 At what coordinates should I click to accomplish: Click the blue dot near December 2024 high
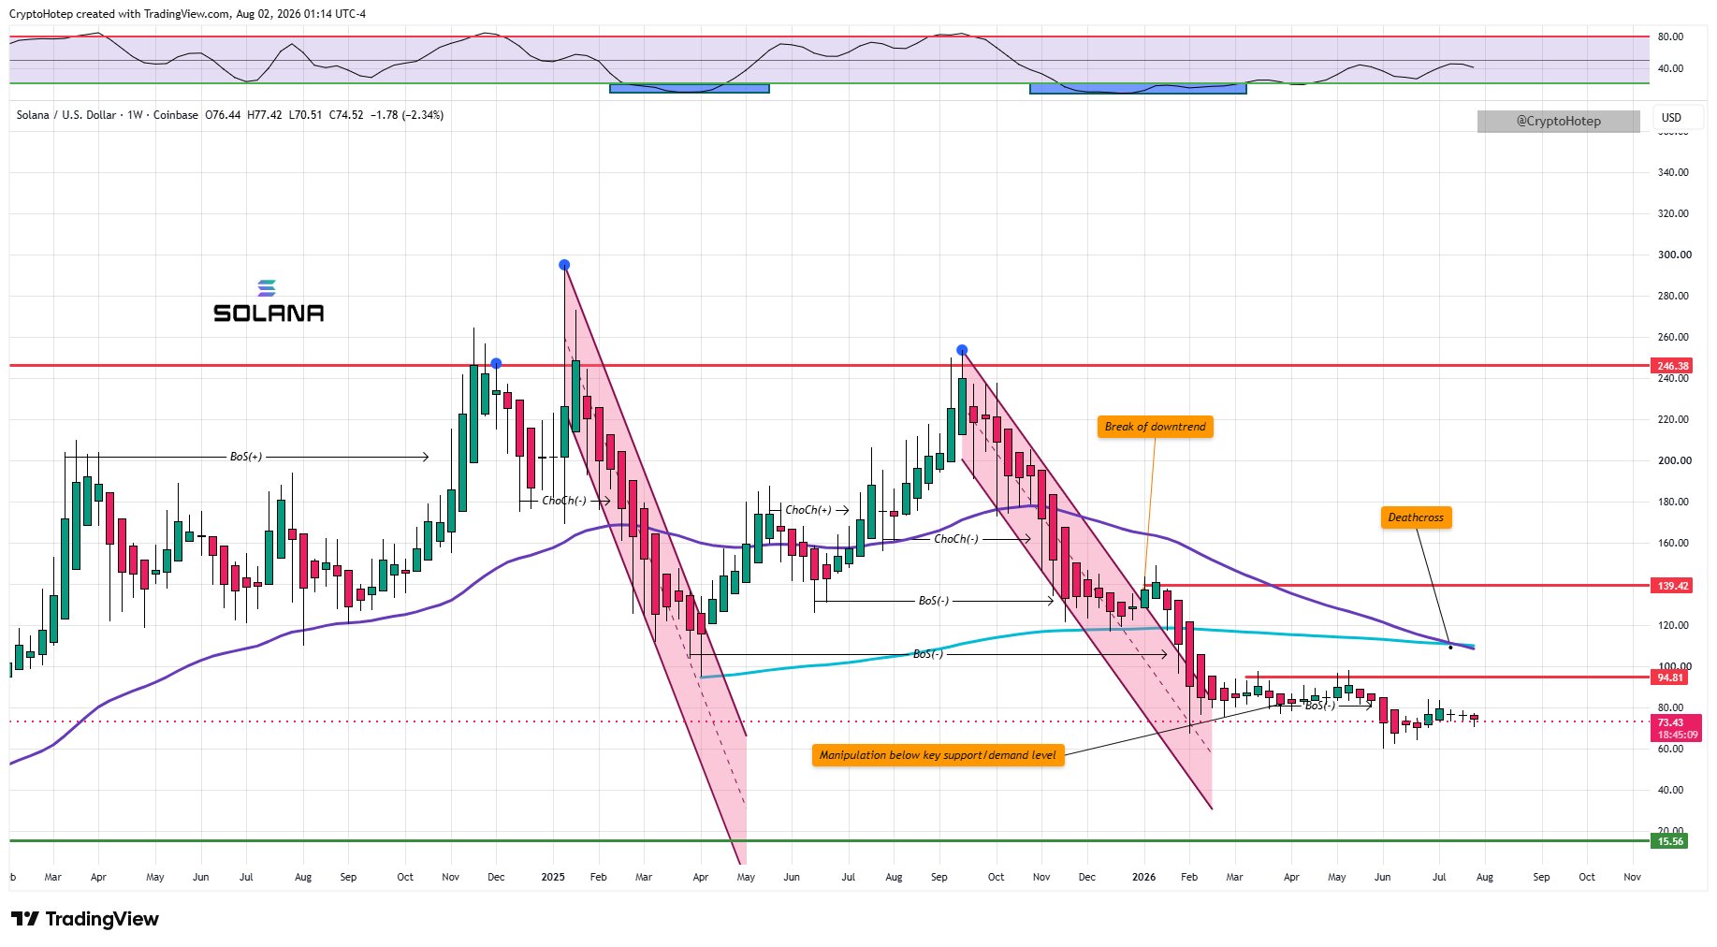coord(496,363)
